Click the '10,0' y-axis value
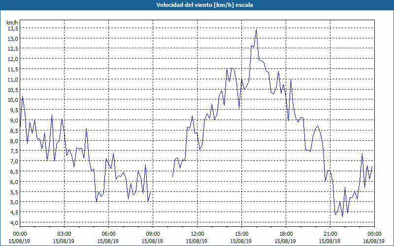 pos(13,100)
